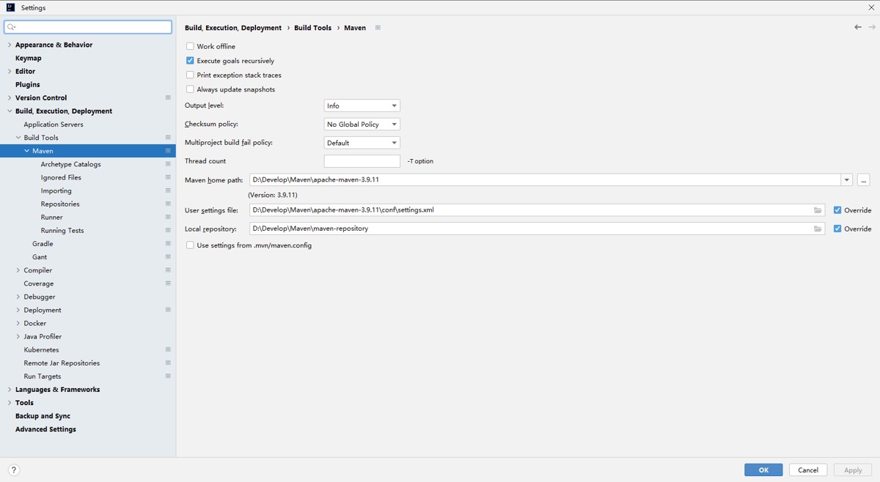Click Build Tools in breadcrumb path
Screen dimensions: 880x482
[313, 28]
